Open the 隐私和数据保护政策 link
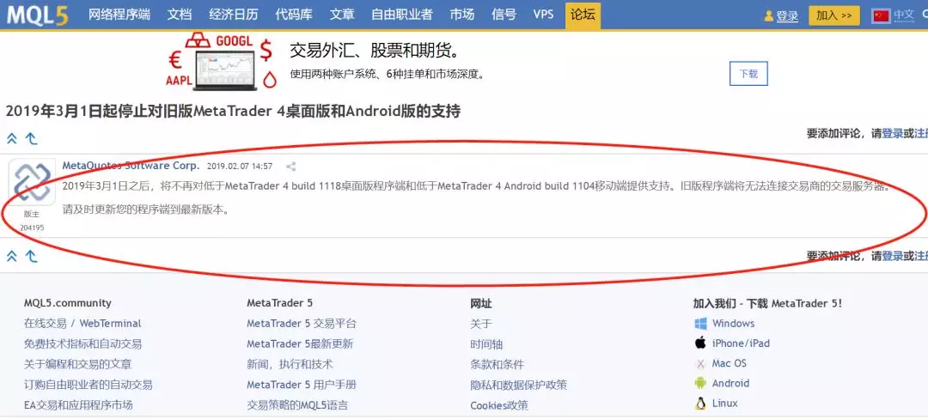 [x=519, y=385]
